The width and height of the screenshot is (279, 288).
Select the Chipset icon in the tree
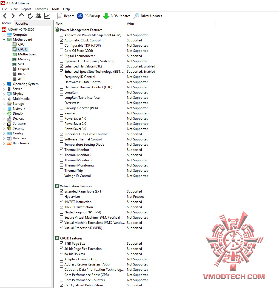(x=15, y=69)
